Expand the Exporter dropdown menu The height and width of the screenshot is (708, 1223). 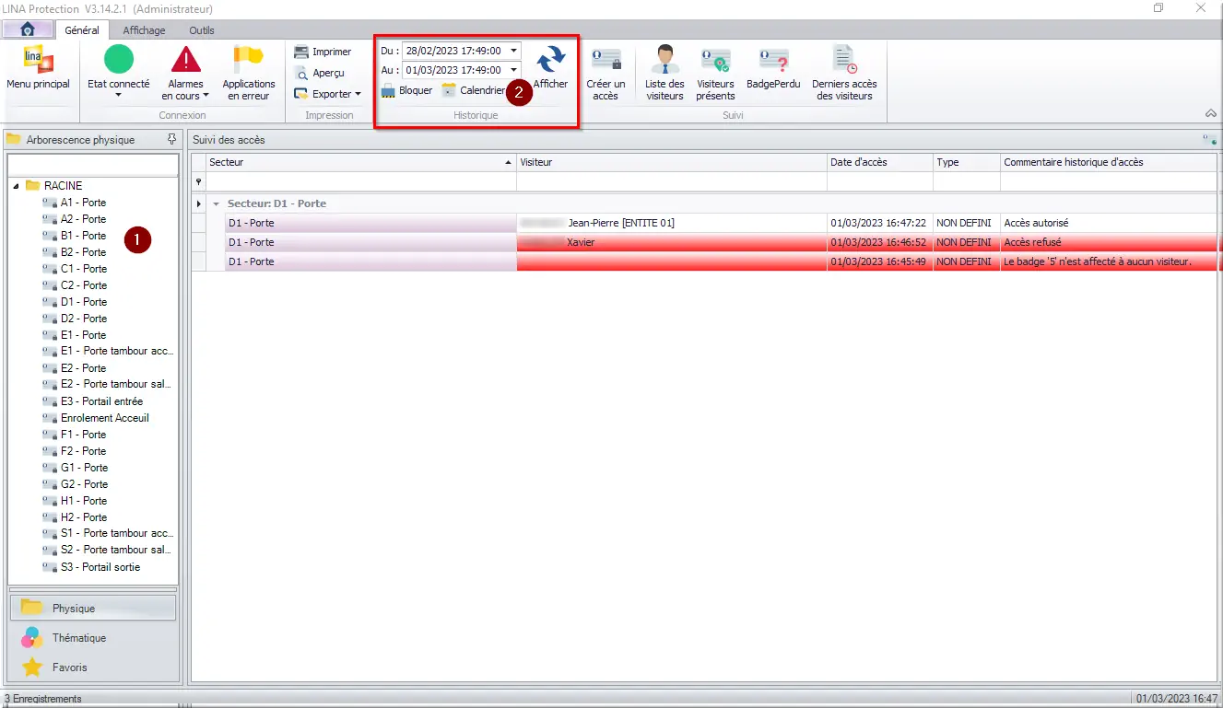358,94
